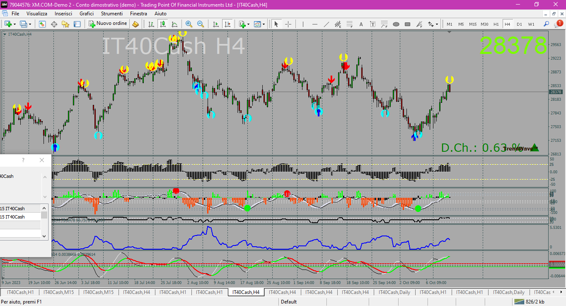Select the text label tool
The width and height of the screenshot is (566, 306).
372,24
